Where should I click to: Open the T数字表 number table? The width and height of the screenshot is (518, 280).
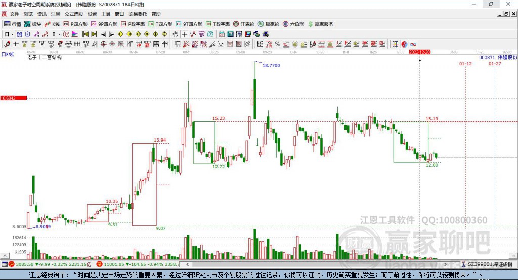[x=218, y=24]
